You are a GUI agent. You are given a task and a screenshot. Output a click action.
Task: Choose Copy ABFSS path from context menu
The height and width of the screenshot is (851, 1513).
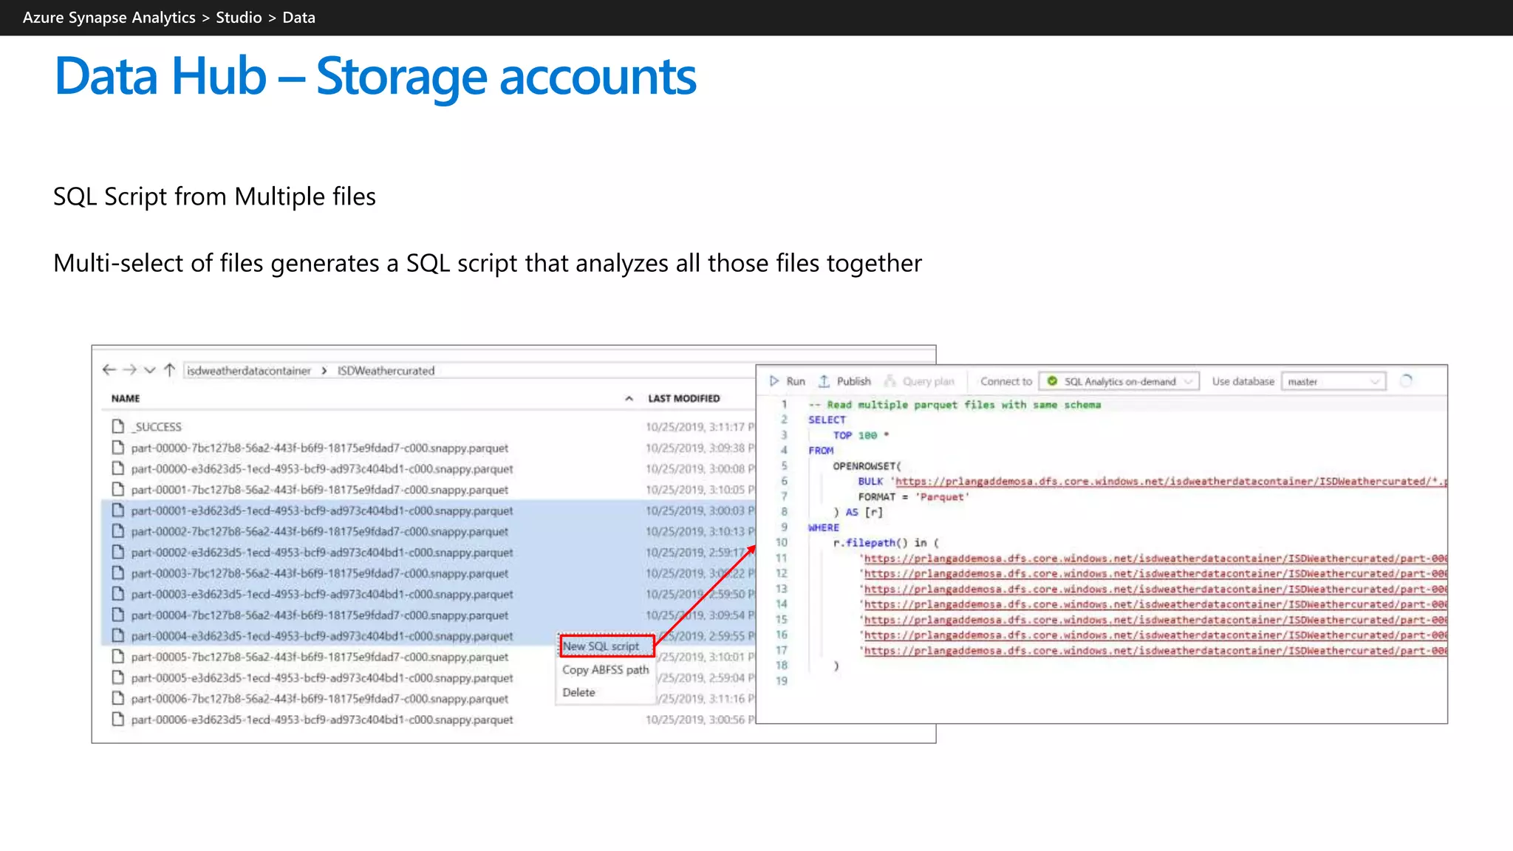pyautogui.click(x=606, y=670)
